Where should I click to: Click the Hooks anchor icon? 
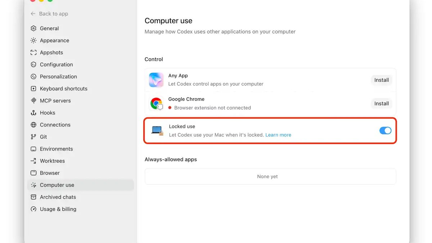[x=33, y=113]
